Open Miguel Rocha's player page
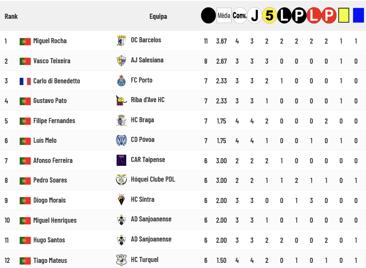 pos(50,41)
